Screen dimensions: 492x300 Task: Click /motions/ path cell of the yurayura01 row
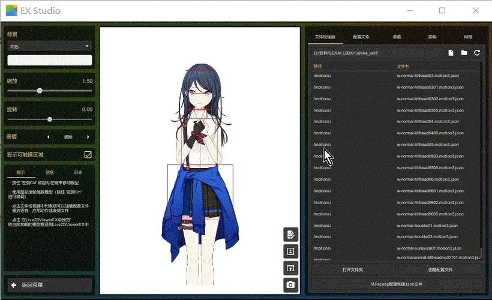(x=322, y=248)
